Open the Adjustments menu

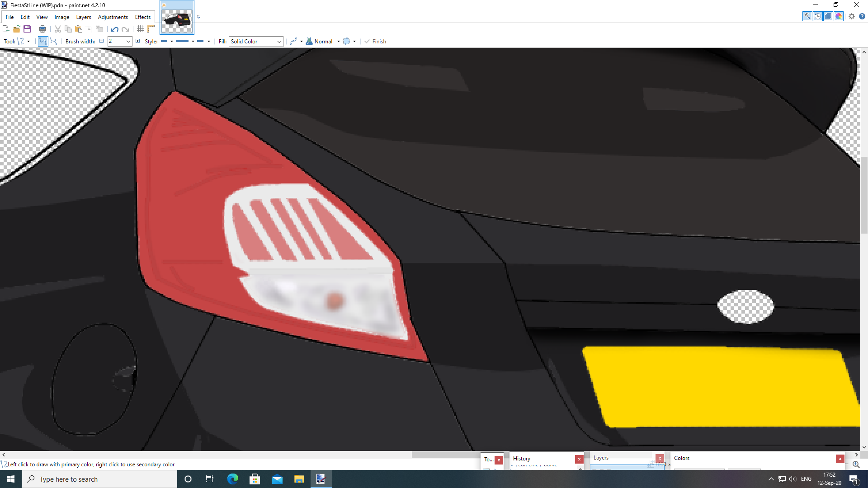tap(113, 17)
